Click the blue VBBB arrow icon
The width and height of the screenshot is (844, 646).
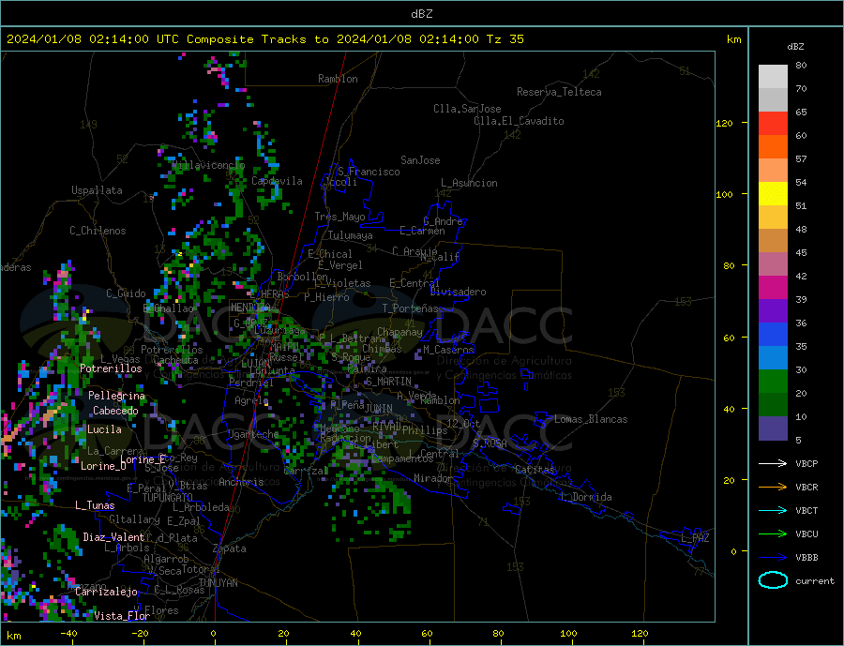click(x=773, y=557)
